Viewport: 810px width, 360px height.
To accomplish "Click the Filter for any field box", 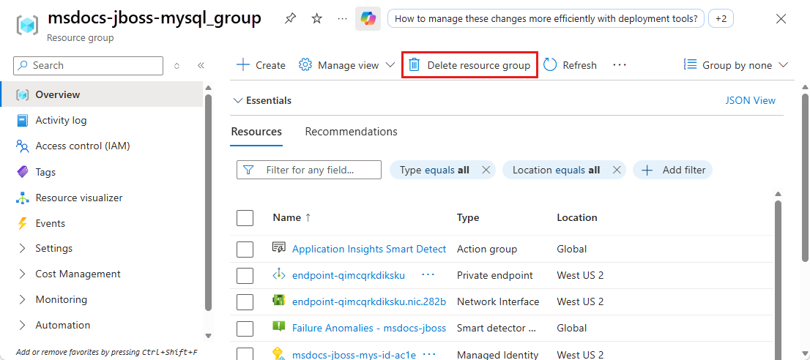I will 309,170.
